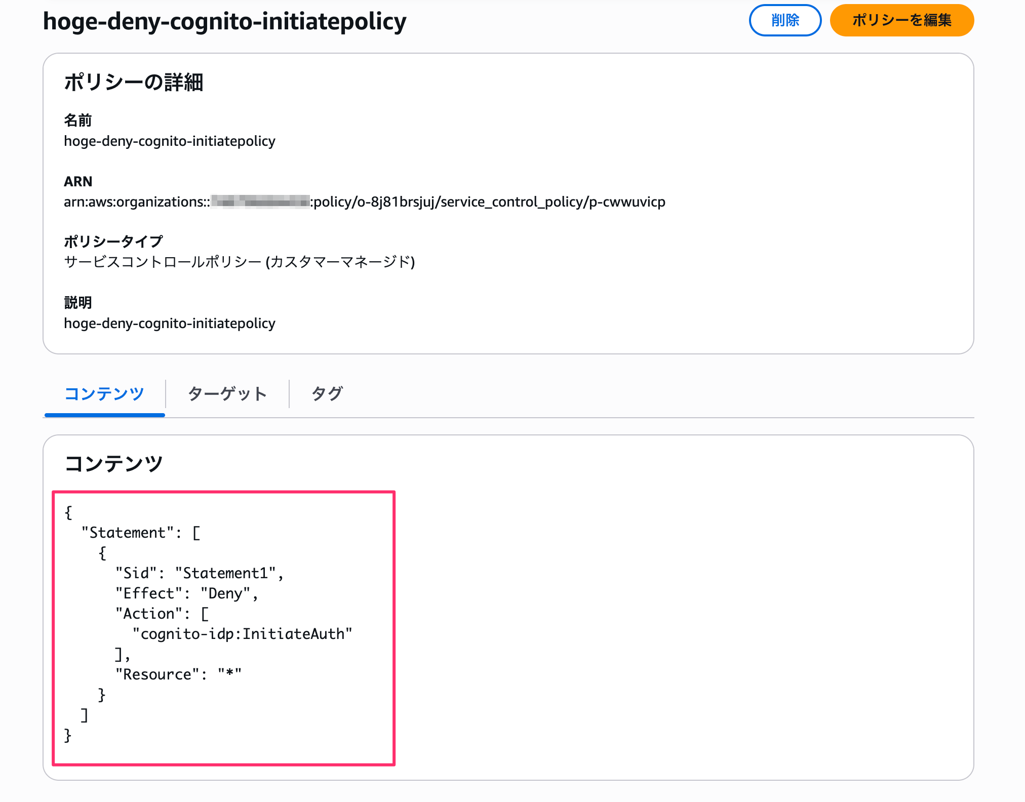This screenshot has height=802, width=1025.
Task: Click the page title hoge-deny-cognito-initiatepolicy
Action: click(x=224, y=21)
